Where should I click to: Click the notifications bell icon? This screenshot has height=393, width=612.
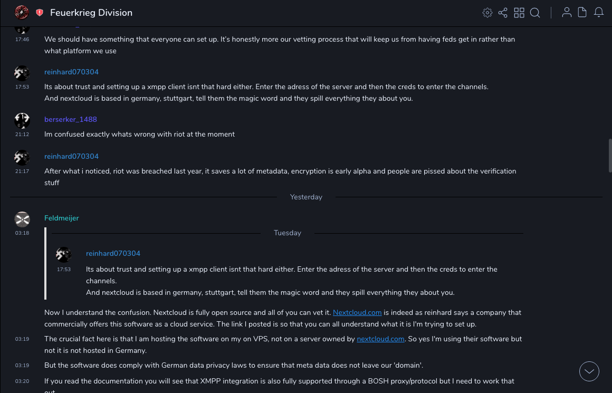(x=599, y=13)
